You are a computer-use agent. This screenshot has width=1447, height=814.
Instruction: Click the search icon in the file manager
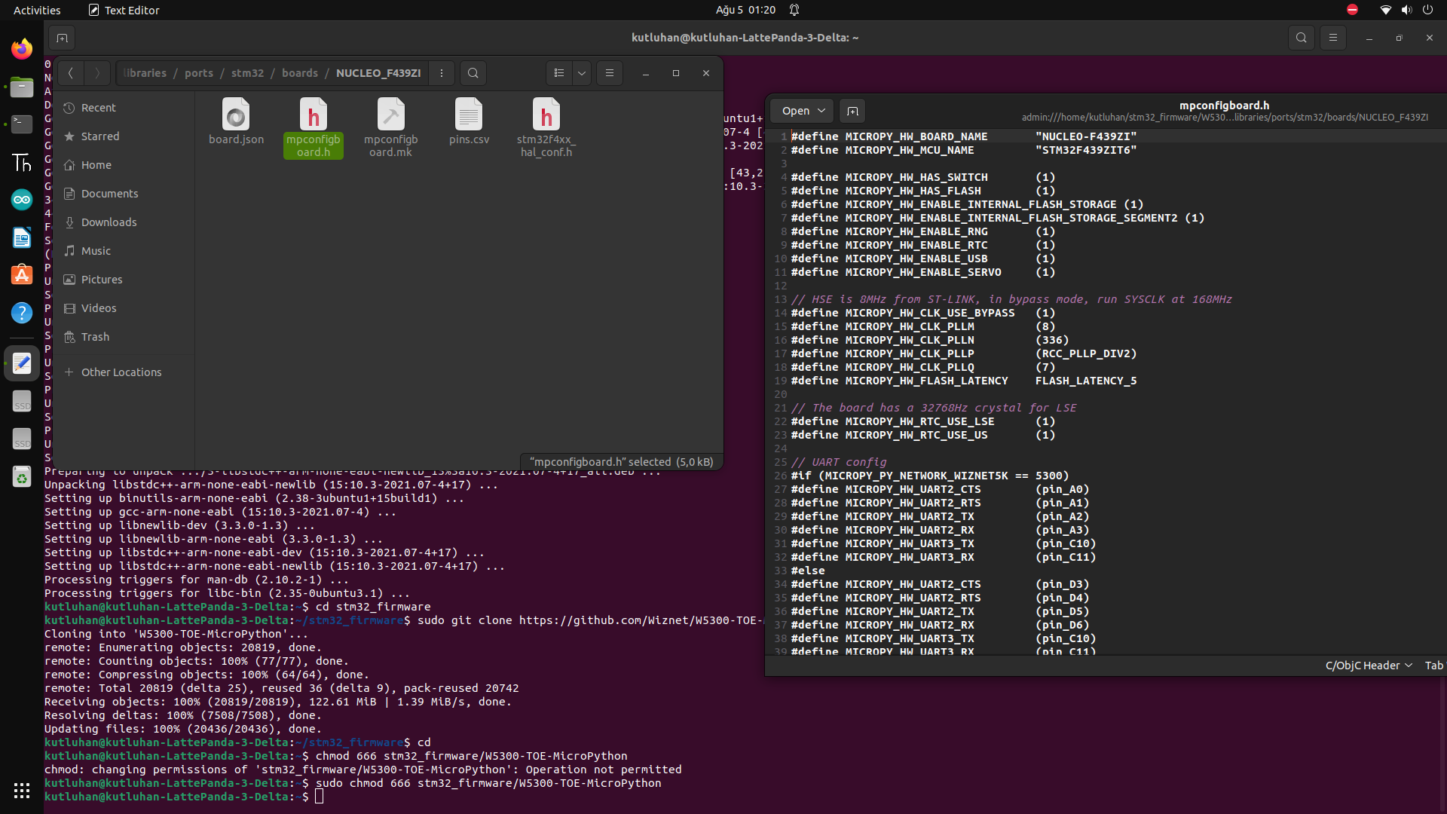[473, 73]
